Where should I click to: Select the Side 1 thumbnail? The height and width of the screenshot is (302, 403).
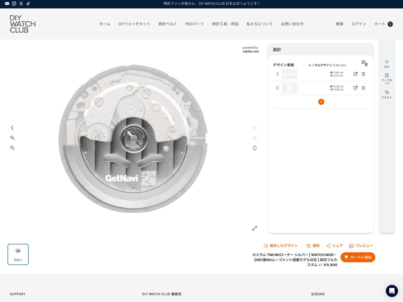(x=18, y=254)
